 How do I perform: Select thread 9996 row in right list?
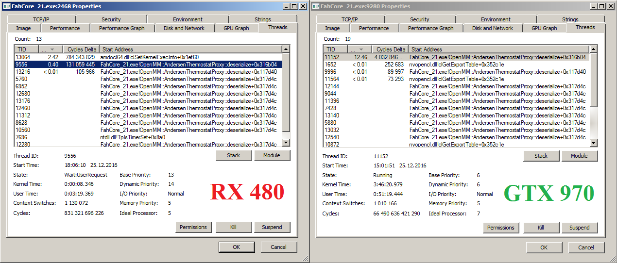456,71
